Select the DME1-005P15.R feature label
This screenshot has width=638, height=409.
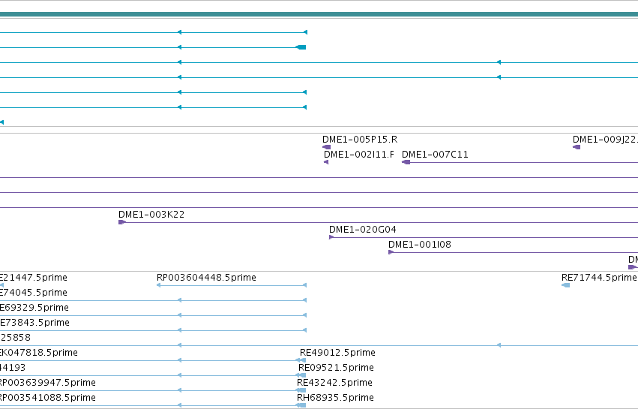click(360, 140)
